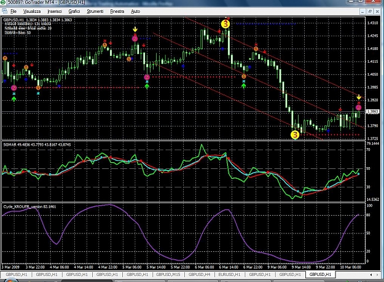This screenshot has height=282, width=384.
Task: Open the File menu
Action: 14,11
